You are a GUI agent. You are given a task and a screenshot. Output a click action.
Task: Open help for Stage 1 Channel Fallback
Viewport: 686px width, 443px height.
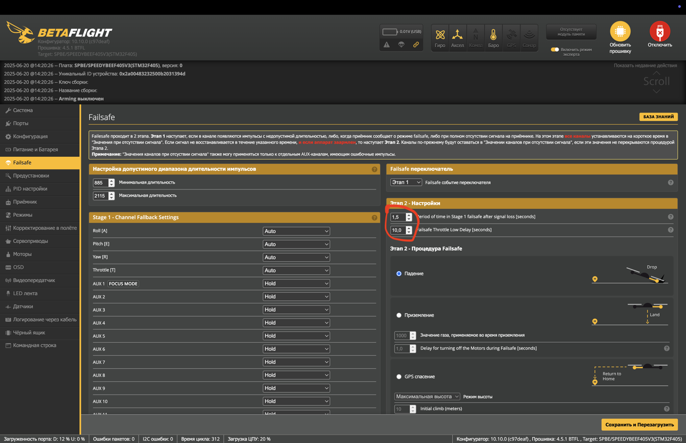374,218
